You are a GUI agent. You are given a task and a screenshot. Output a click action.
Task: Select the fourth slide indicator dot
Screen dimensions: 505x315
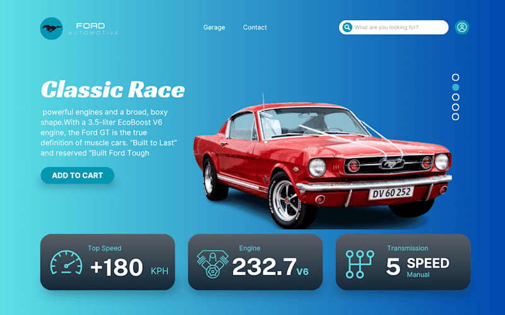coord(455,107)
